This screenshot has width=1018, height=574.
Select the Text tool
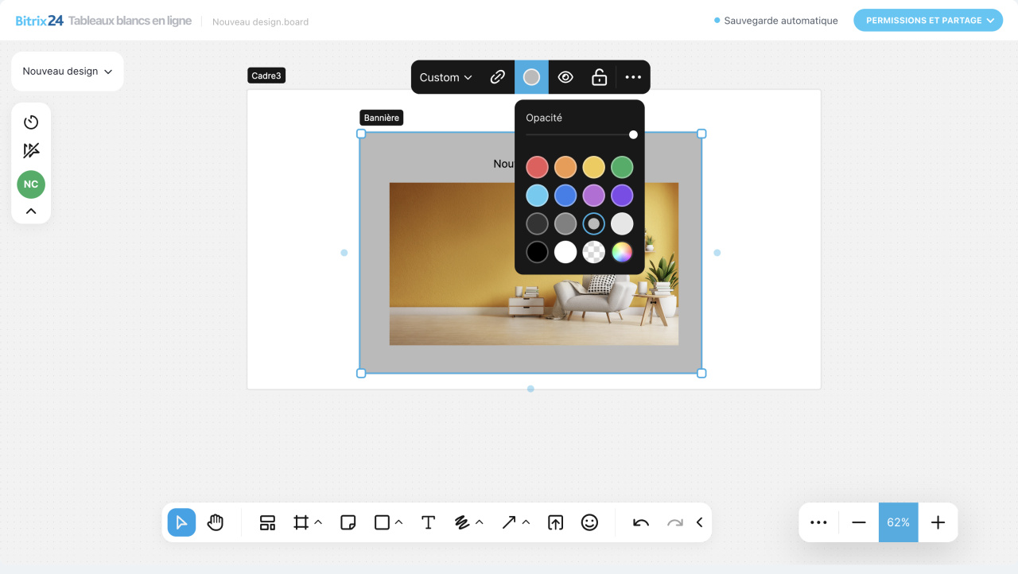click(428, 522)
